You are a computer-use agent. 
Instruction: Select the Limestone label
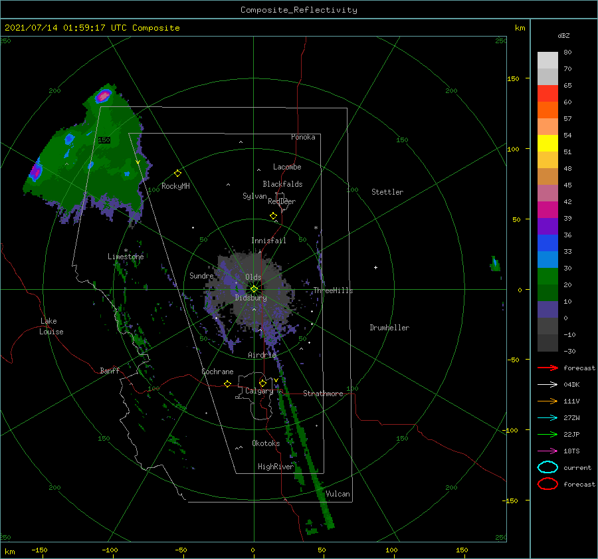(126, 257)
